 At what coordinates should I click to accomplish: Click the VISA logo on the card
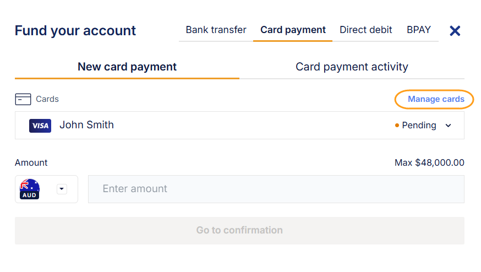point(40,126)
